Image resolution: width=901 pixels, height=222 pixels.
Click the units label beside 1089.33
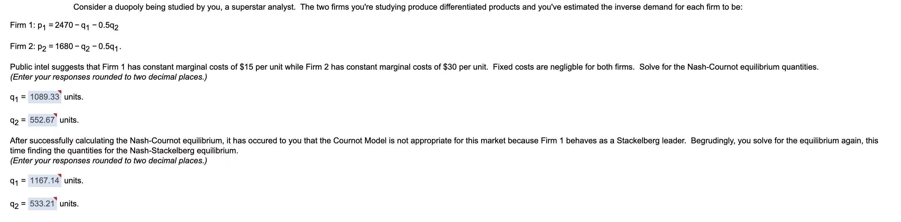tap(74, 97)
